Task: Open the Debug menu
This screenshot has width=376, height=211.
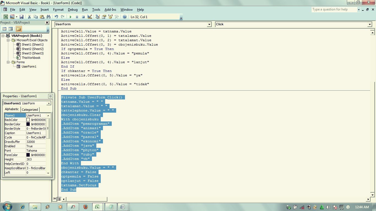Action: pyautogui.click(x=73, y=9)
